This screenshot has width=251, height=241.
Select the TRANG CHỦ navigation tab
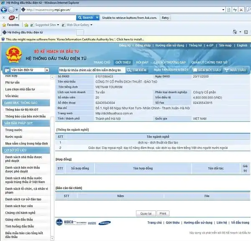click(102, 62)
